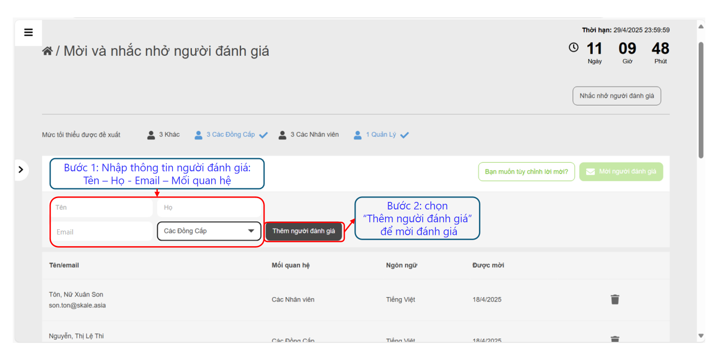
Task: Open the Các Đồng Cấp relationship dropdown
Action: point(209,231)
